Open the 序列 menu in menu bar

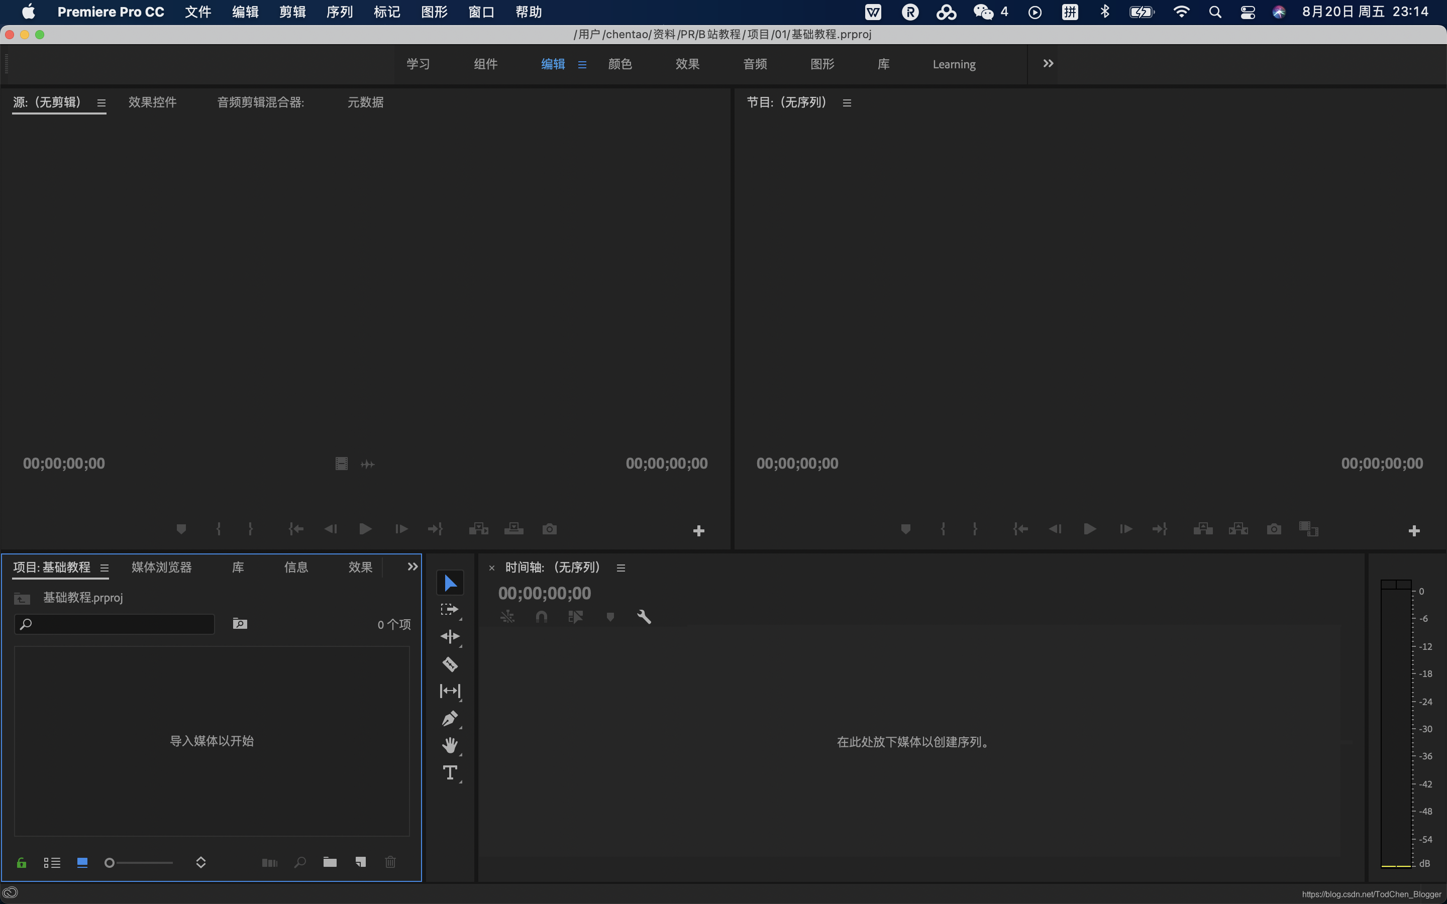tap(340, 12)
